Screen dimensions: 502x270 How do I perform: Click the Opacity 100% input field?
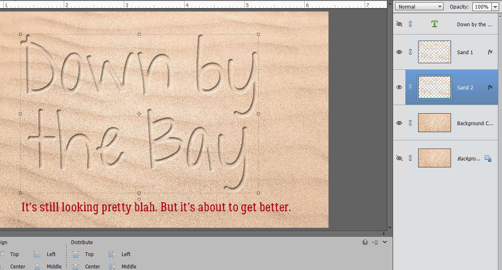481,7
